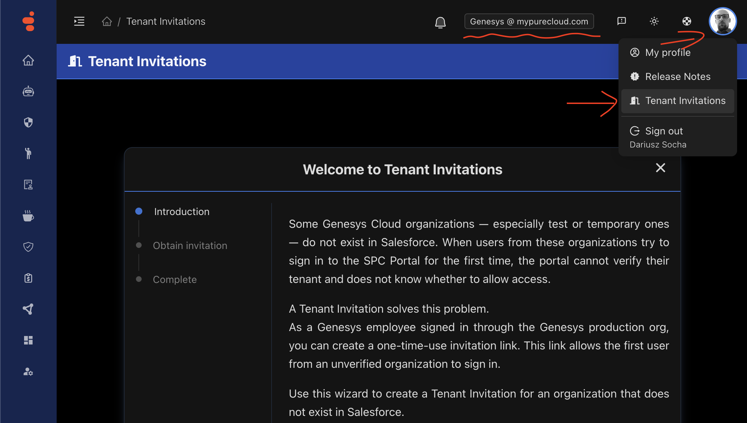Click the home breadcrumb icon
Image resolution: width=747 pixels, height=423 pixels.
pos(107,22)
